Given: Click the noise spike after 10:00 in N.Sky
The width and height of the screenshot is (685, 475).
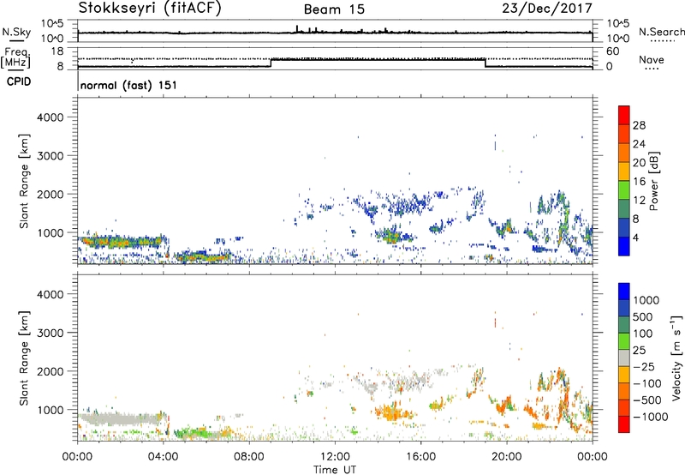Looking at the screenshot, I should [x=297, y=28].
